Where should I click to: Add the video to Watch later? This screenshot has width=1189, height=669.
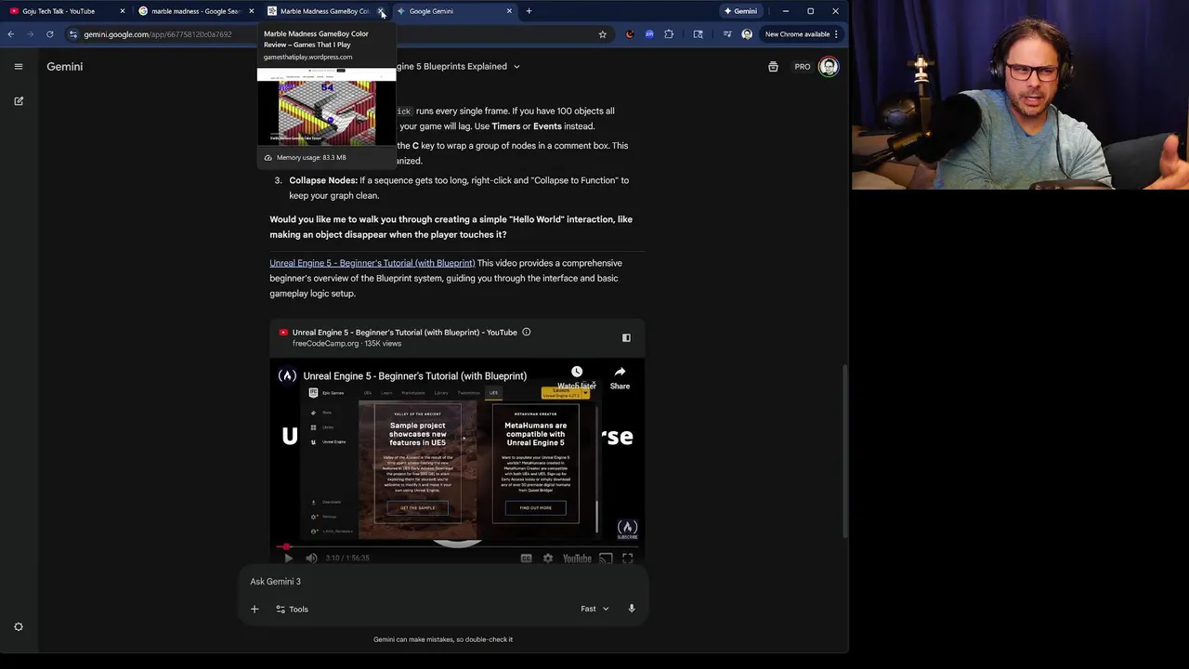577,377
